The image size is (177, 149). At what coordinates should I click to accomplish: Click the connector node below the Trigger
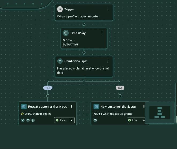tap(84, 24)
